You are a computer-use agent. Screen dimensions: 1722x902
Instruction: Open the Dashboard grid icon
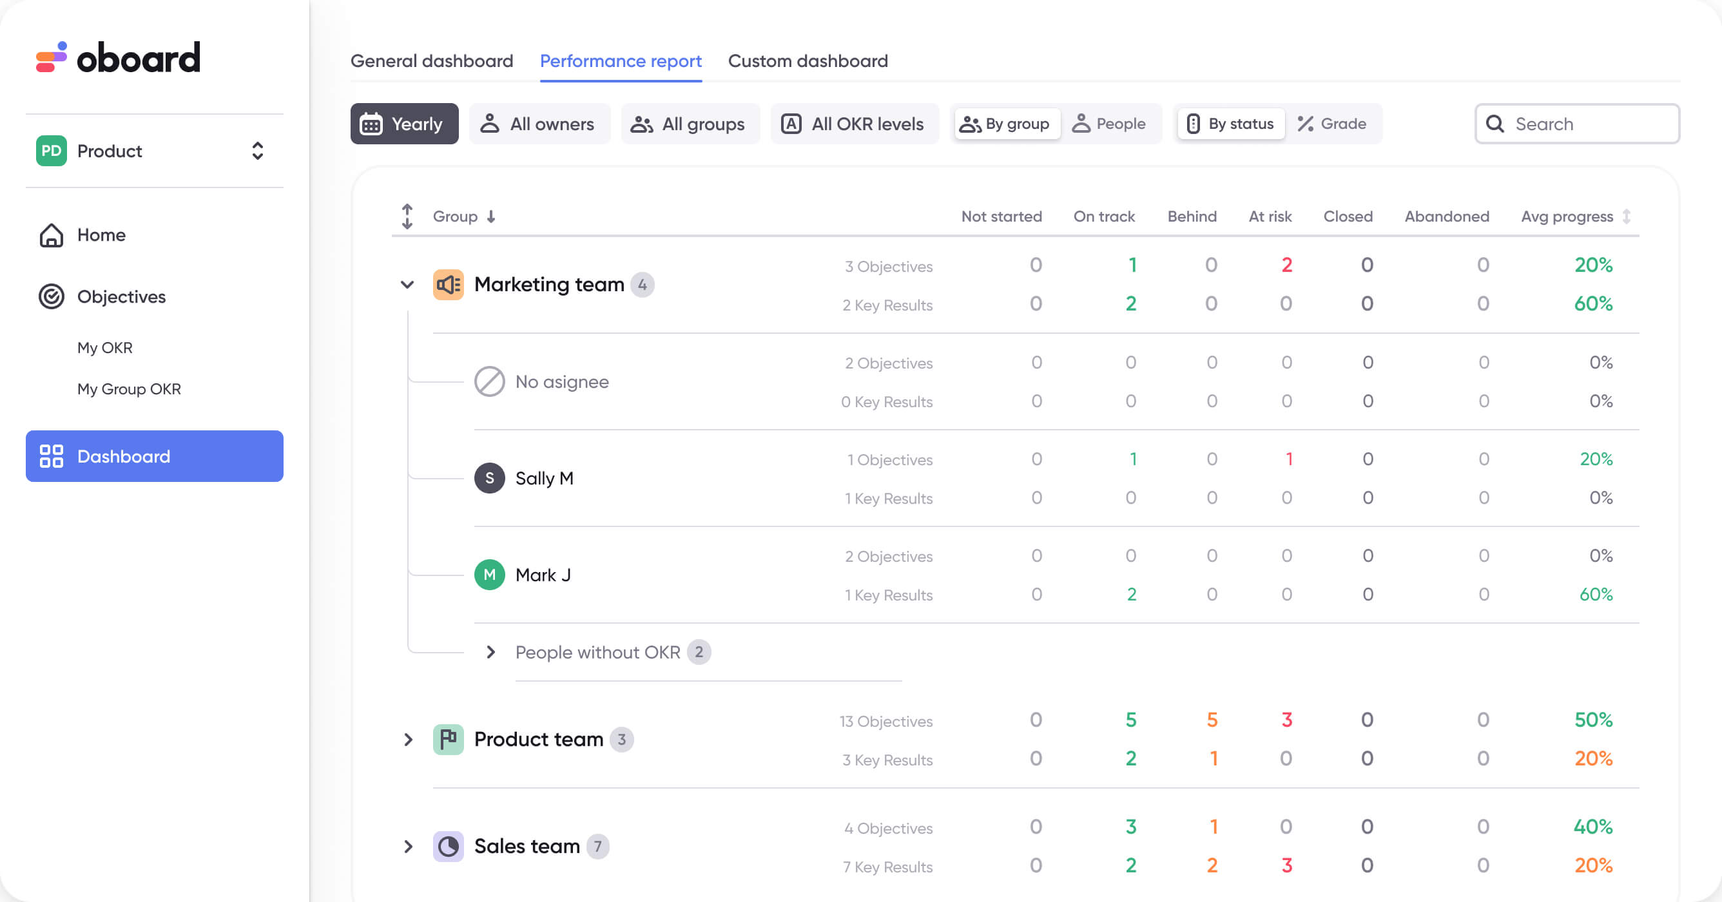point(52,456)
